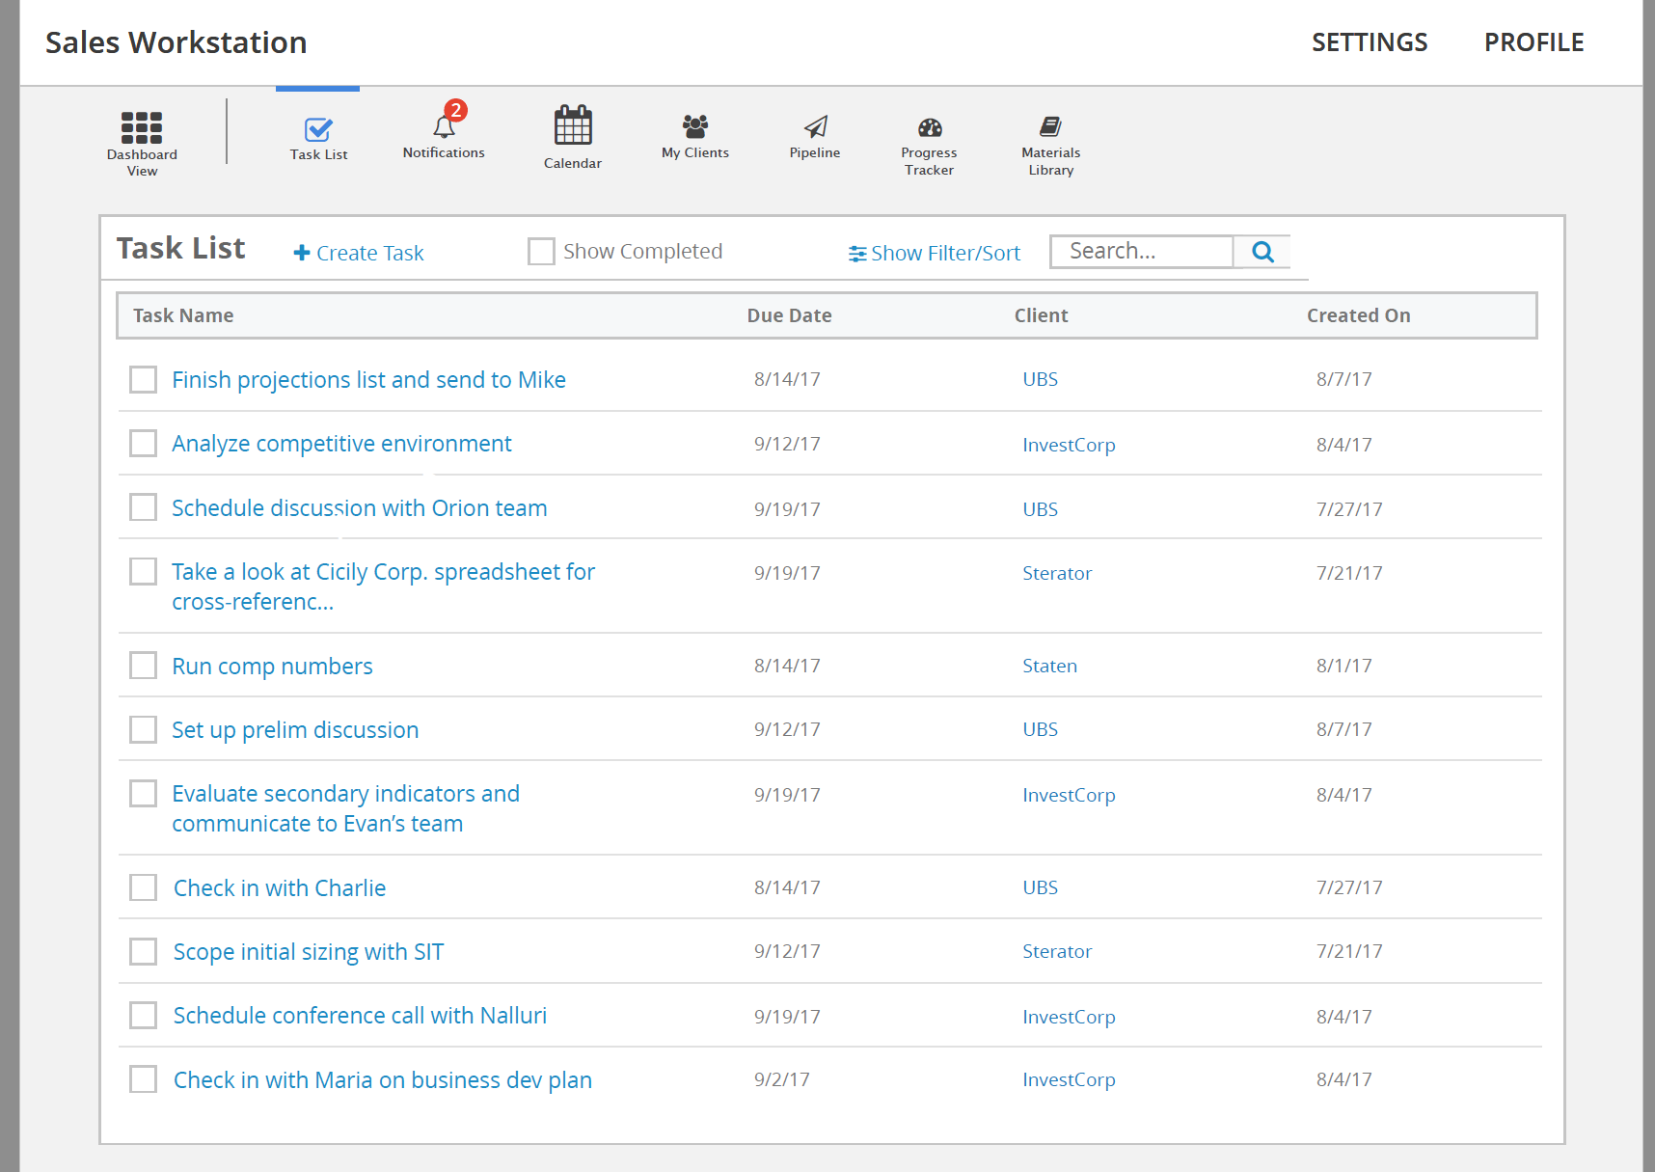Check the Check in with Charlie checkbox
1655x1172 pixels.
(x=143, y=887)
